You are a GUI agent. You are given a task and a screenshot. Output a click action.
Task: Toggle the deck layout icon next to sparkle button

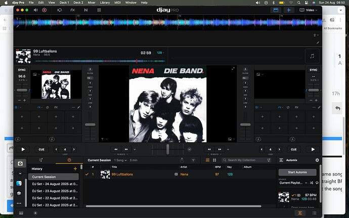pos(276,10)
